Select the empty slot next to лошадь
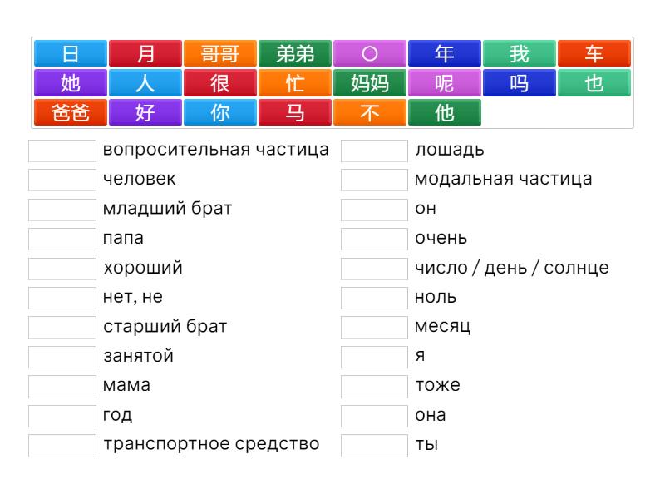The width and height of the screenshot is (665, 499). point(374,151)
